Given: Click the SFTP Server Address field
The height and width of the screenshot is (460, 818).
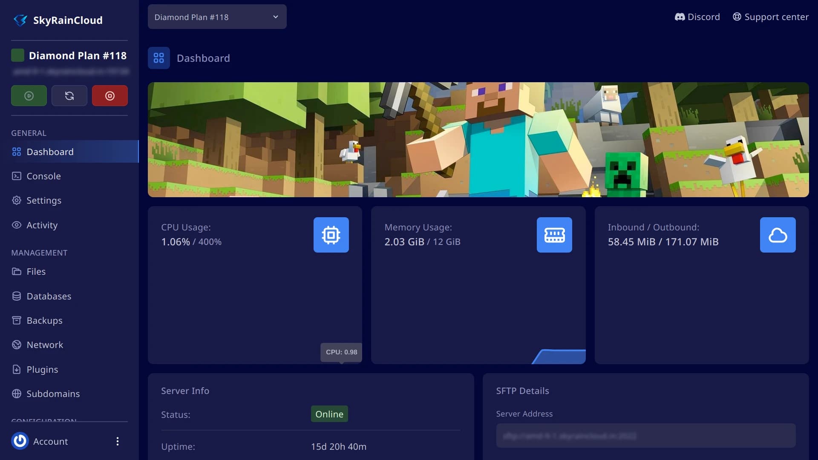Looking at the screenshot, I should click(646, 436).
